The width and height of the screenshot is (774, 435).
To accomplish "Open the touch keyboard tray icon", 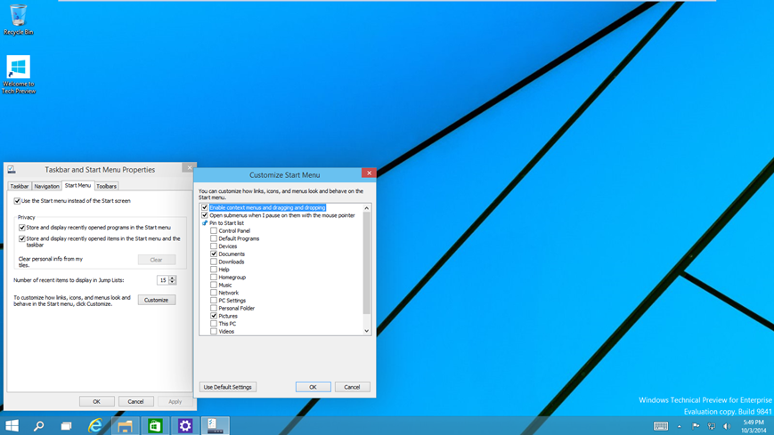I will point(661,426).
